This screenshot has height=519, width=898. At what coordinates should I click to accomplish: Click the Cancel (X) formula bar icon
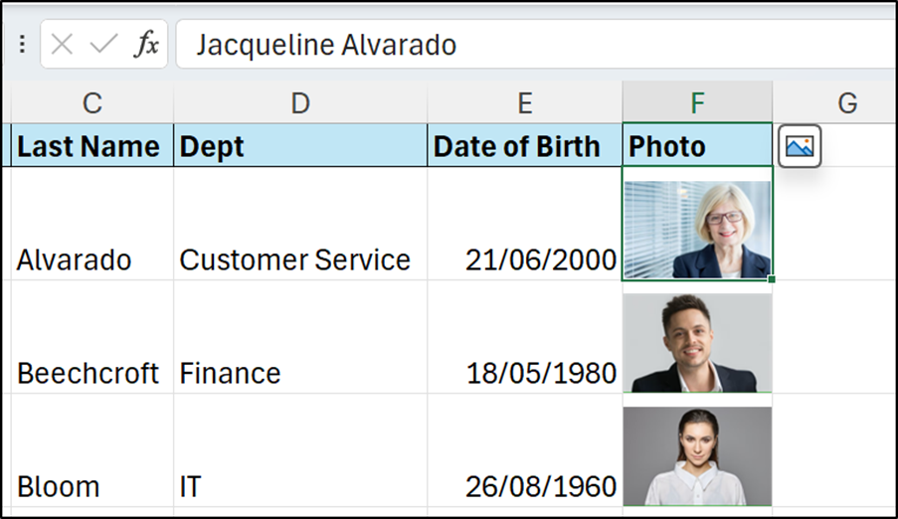click(63, 45)
